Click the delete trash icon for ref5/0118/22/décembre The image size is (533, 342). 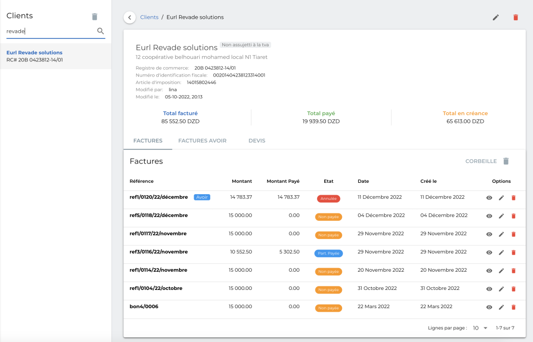coord(514,216)
